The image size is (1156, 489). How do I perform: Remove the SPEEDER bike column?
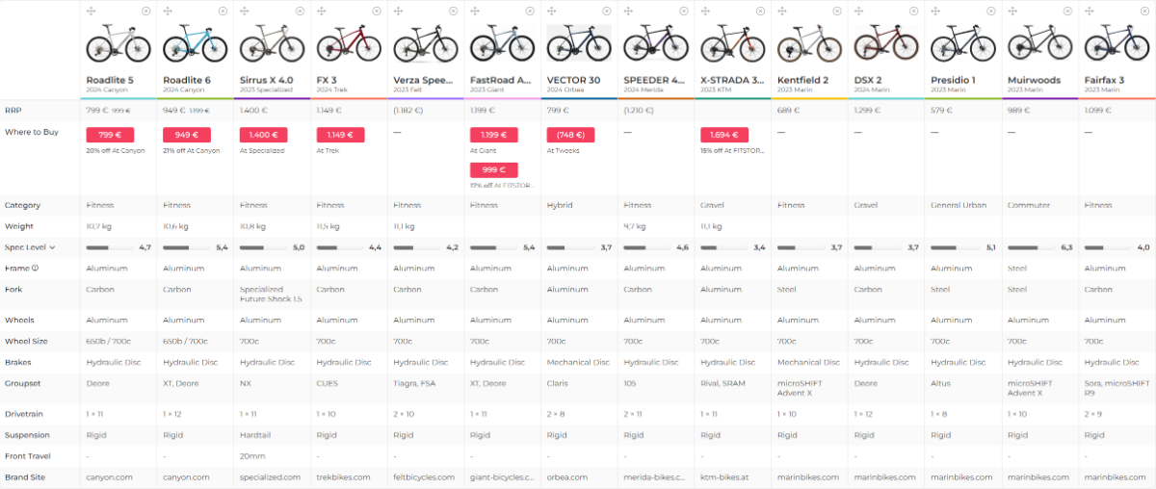(684, 11)
